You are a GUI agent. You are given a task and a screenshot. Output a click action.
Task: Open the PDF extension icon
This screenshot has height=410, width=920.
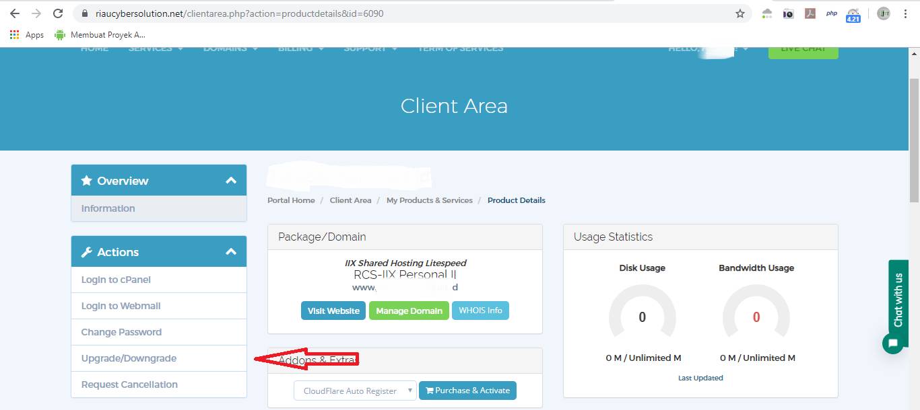(810, 13)
